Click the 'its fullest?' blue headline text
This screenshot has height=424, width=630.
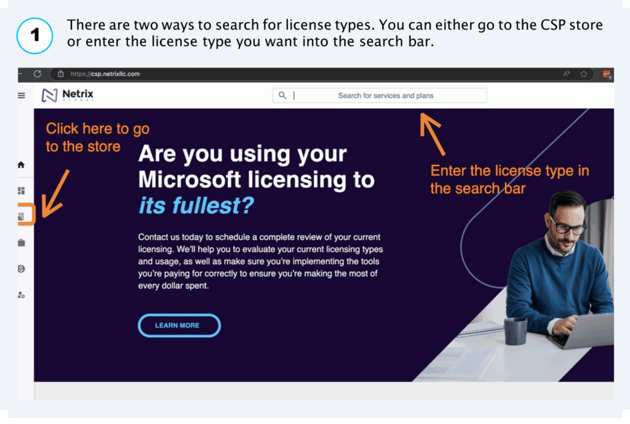pos(196,205)
